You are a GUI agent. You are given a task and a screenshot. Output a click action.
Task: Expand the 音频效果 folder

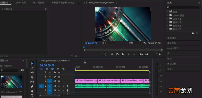pyautogui.click(x=167, y=19)
